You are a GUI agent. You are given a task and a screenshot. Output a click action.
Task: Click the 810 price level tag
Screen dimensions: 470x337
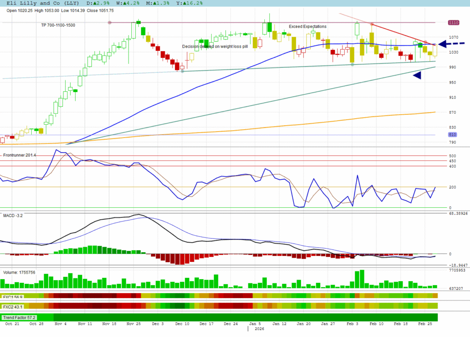pos(453,134)
